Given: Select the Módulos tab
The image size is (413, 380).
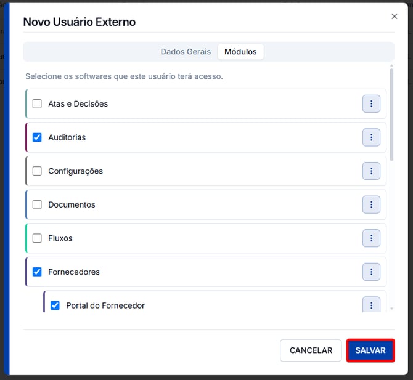Looking at the screenshot, I should pos(240,52).
